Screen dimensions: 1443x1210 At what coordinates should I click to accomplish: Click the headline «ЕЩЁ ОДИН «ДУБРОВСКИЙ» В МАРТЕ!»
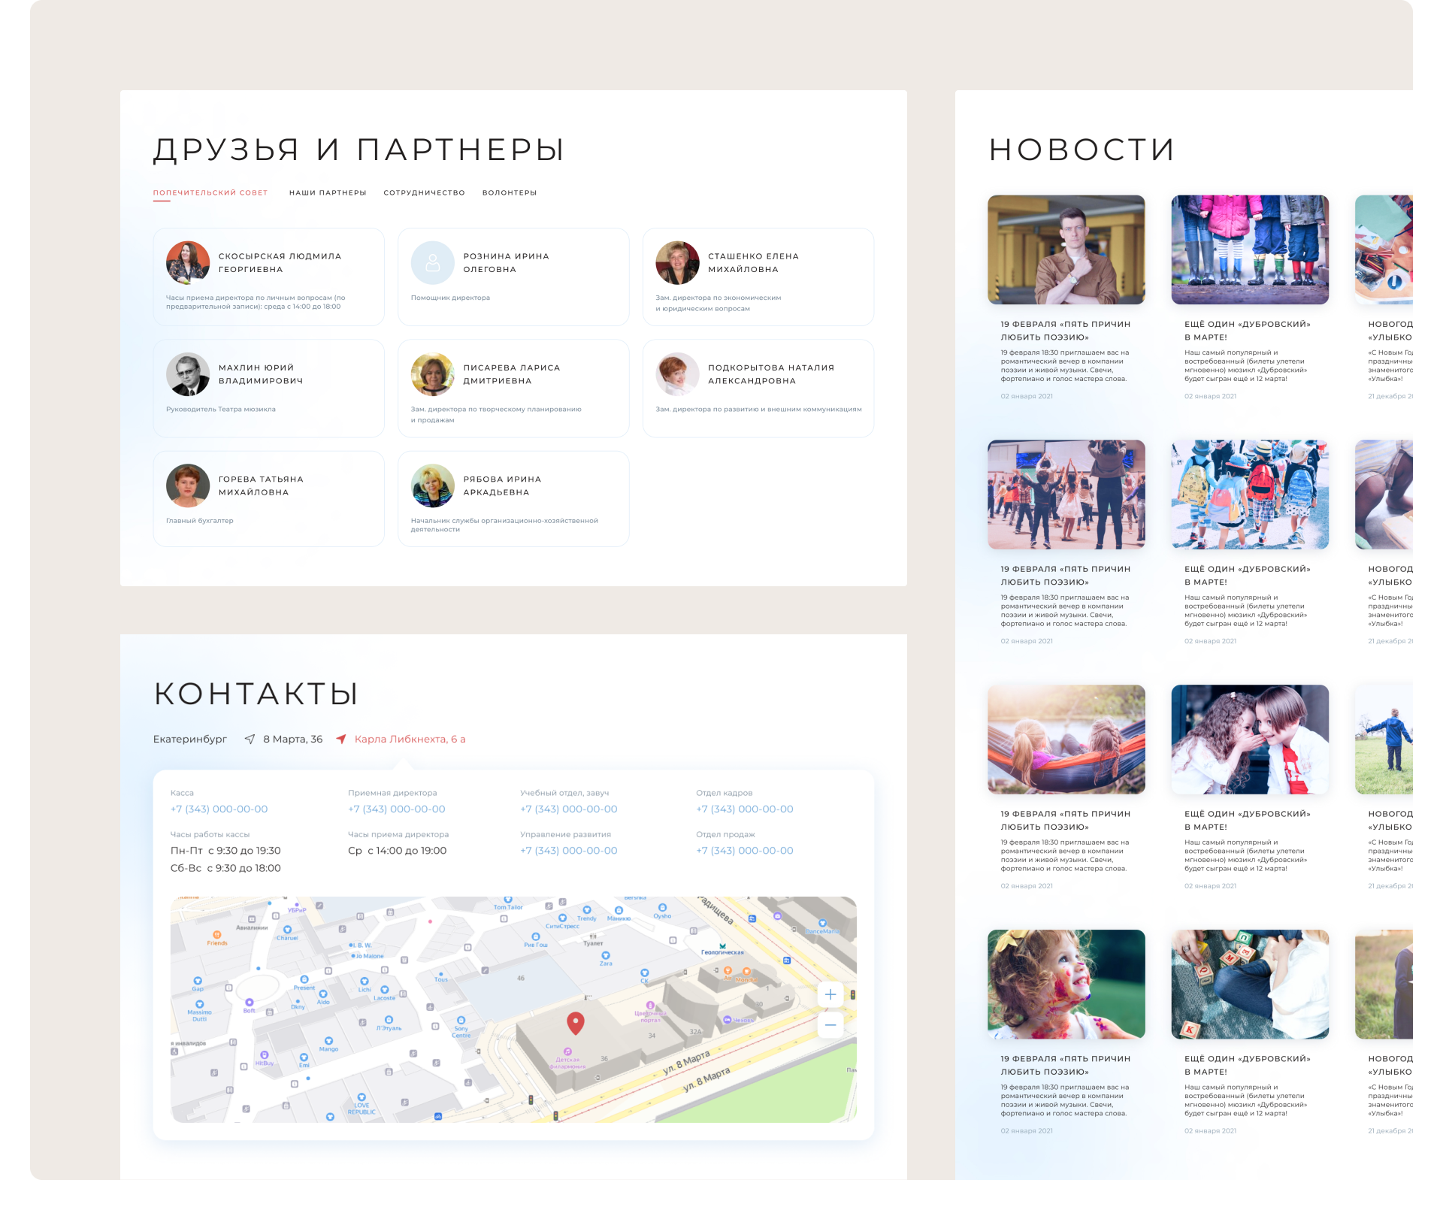1248,331
